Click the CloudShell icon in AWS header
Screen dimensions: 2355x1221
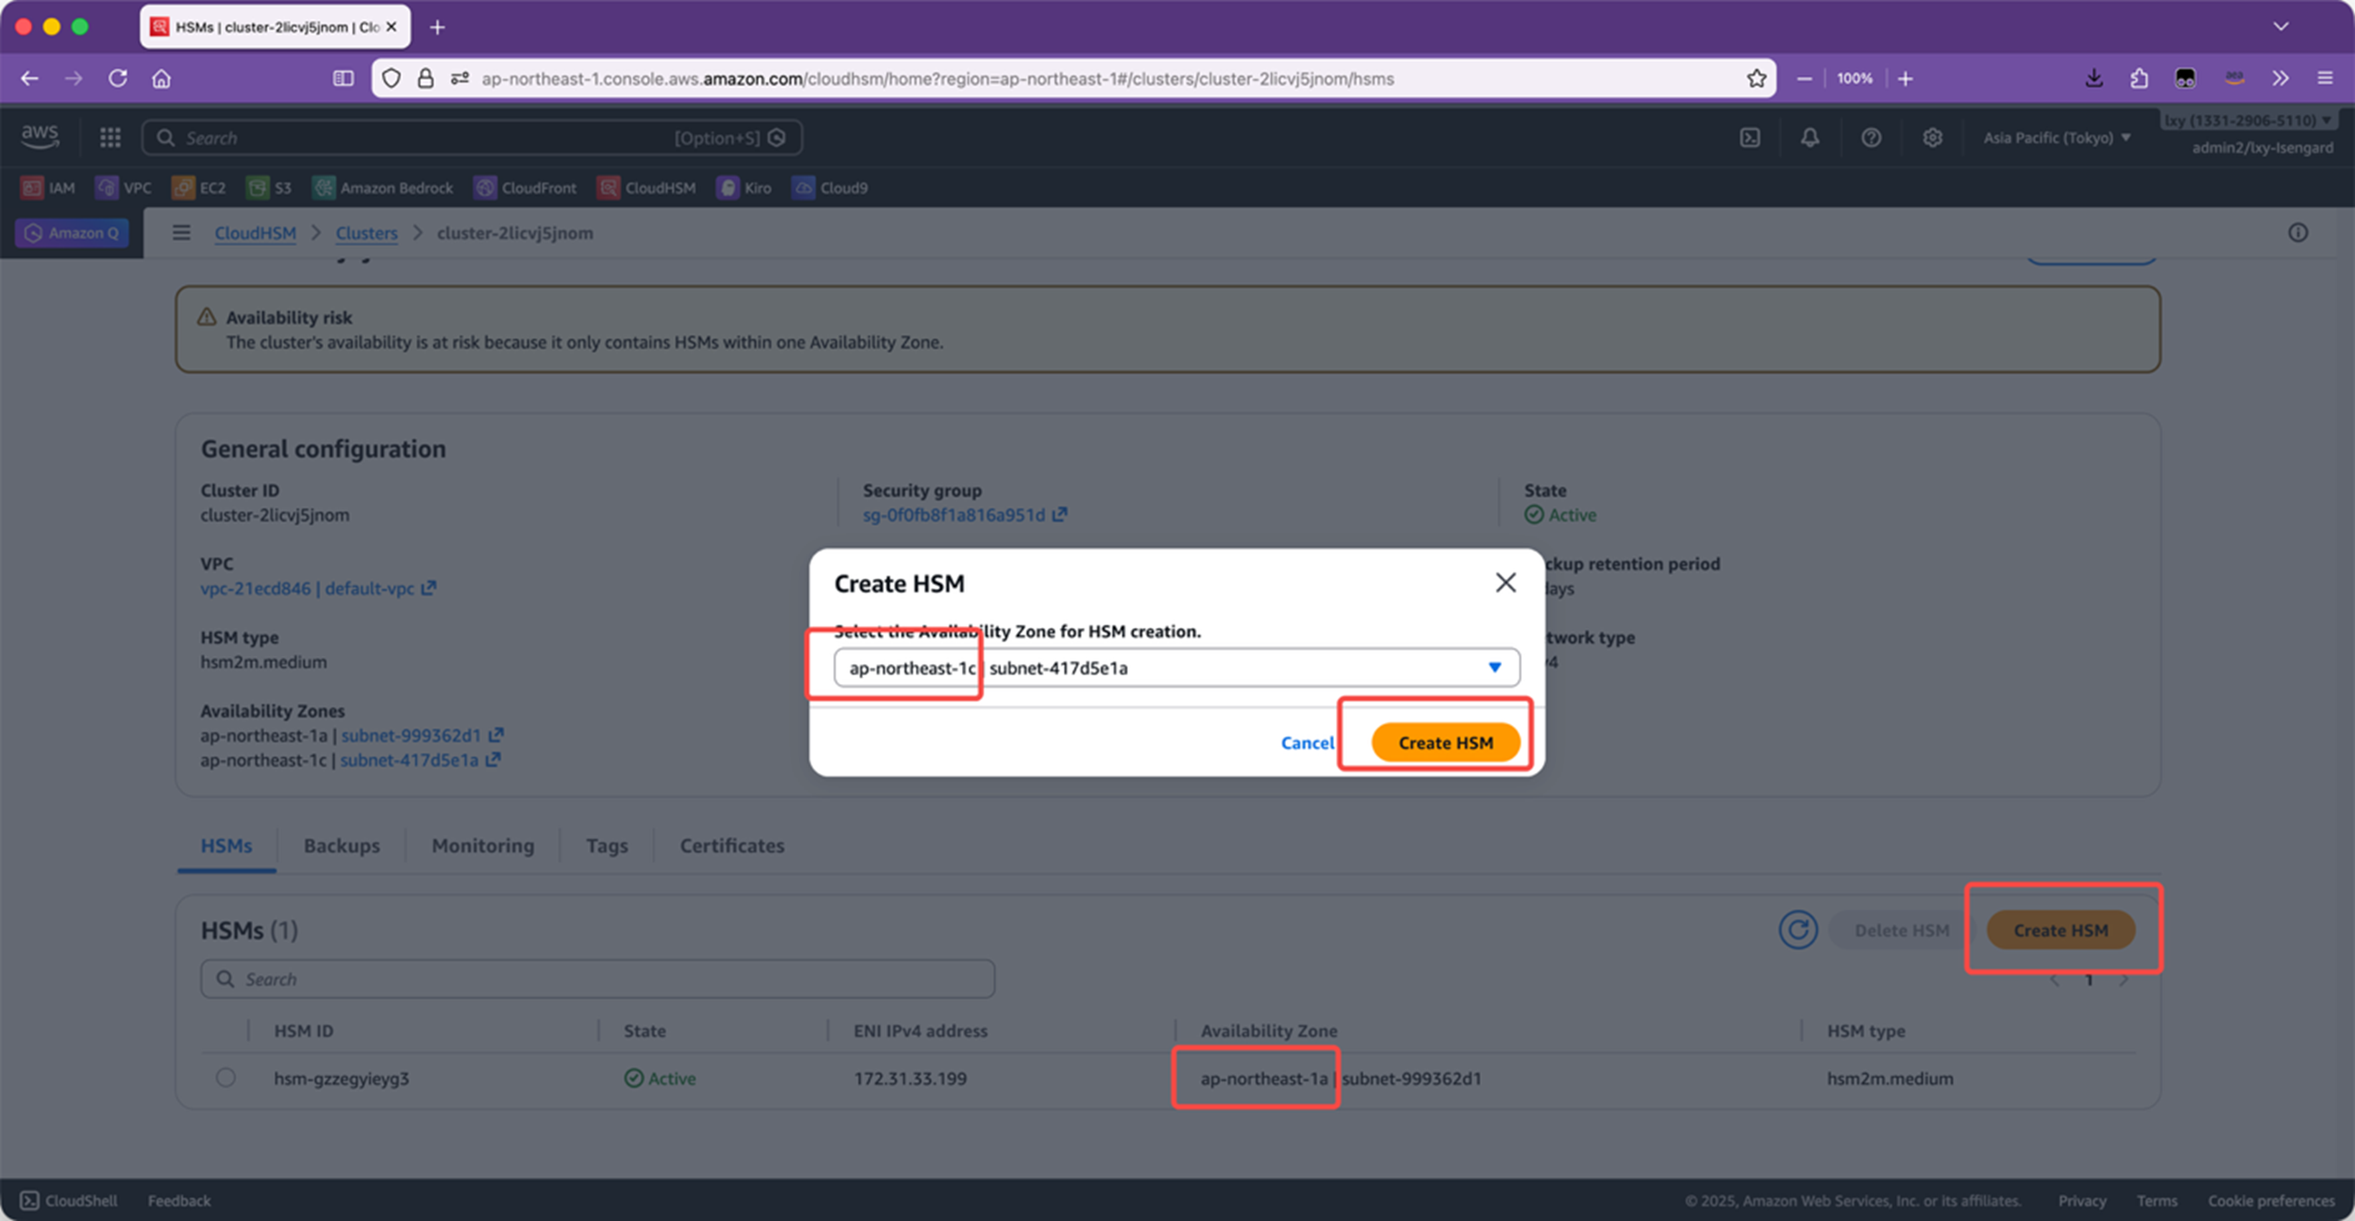pos(1749,138)
